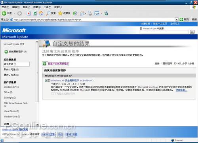Open the Back history dropdown arrow
The image size is (198, 143).
[14, 13]
